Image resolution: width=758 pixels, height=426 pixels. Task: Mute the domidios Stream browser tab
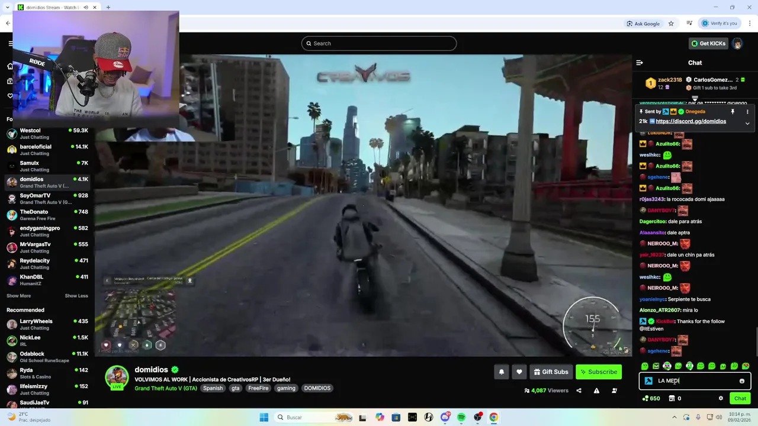point(86,8)
